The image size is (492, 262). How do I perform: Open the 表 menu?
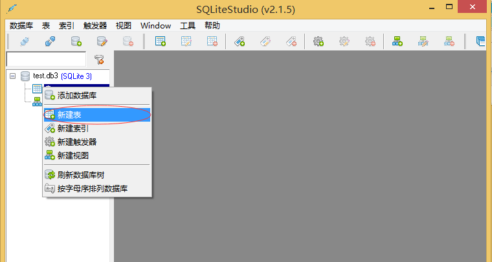[46, 26]
